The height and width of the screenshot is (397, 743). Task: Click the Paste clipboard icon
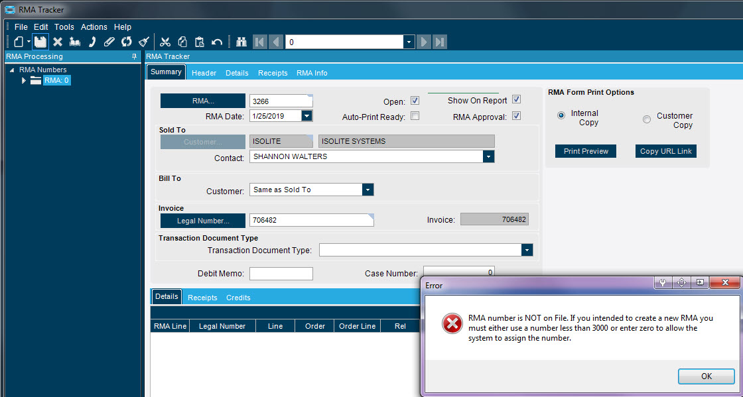tap(200, 42)
